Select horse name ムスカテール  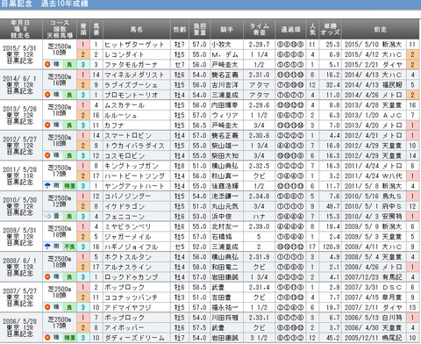[x=125, y=105]
